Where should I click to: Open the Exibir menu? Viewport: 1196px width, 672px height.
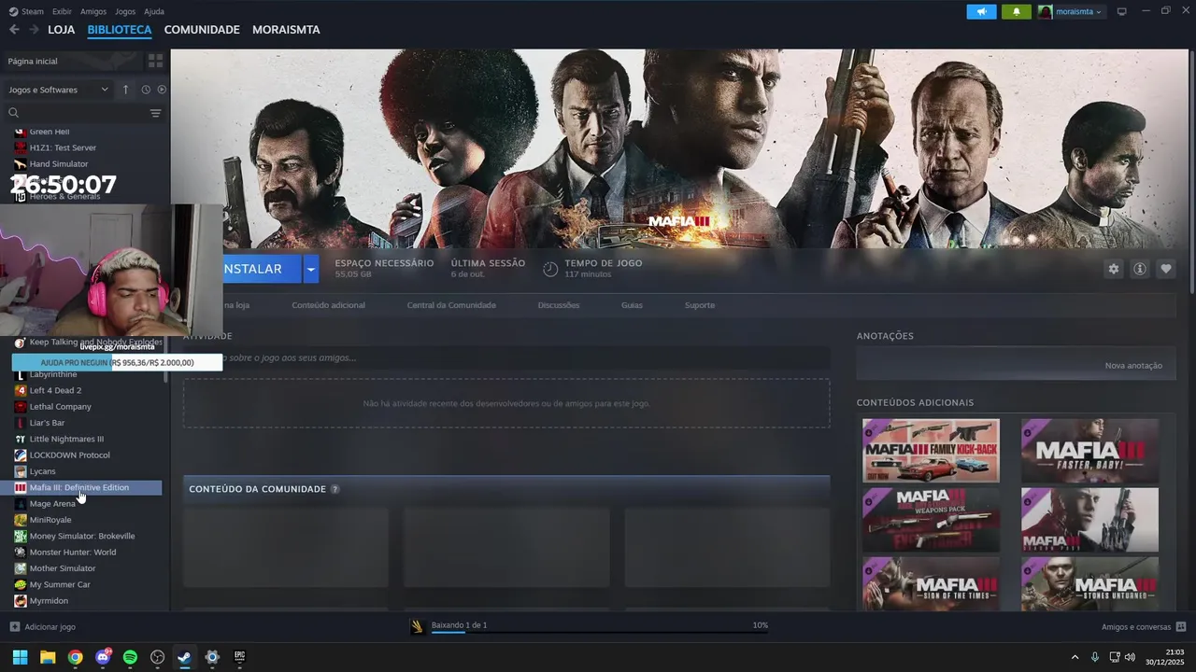tap(62, 11)
